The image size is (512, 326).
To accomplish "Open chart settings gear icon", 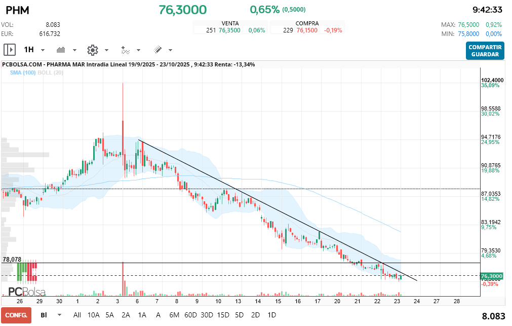I will point(92,50).
